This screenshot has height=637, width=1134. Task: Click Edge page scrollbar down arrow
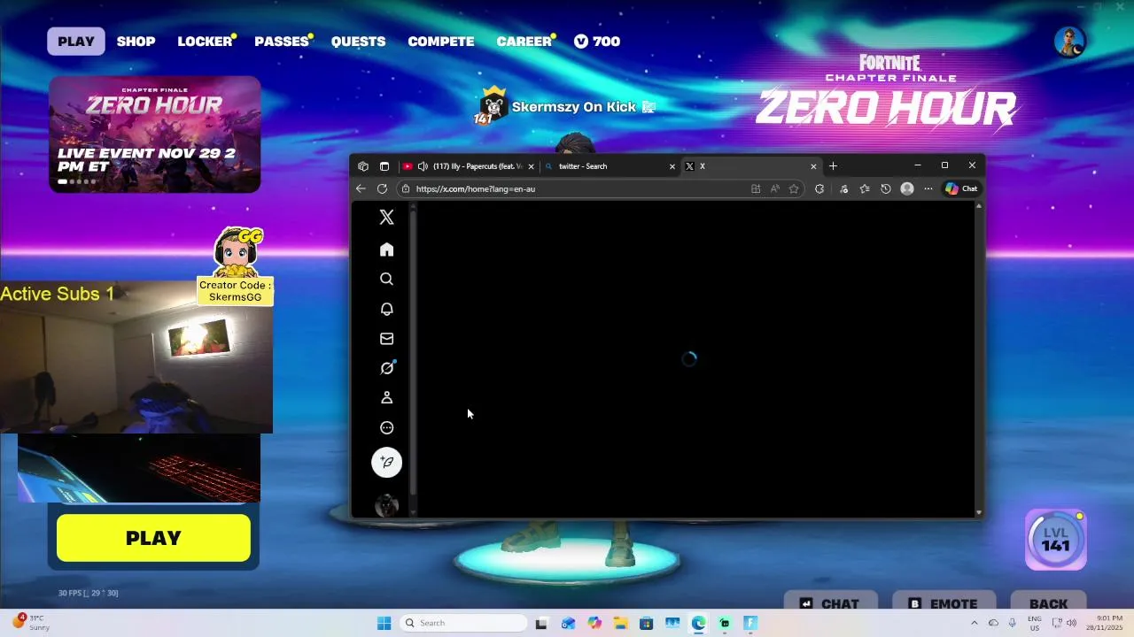click(979, 512)
